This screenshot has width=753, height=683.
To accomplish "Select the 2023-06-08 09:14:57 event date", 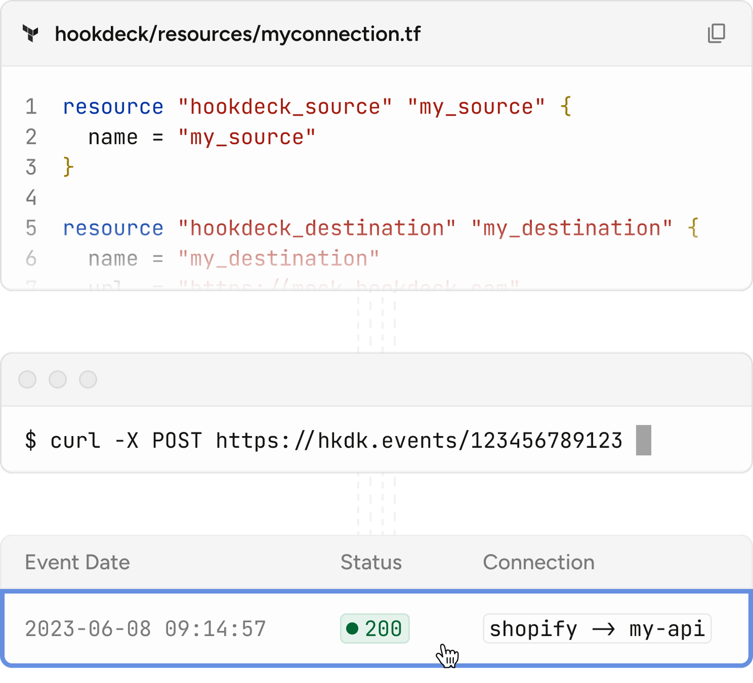I will pos(145,628).
